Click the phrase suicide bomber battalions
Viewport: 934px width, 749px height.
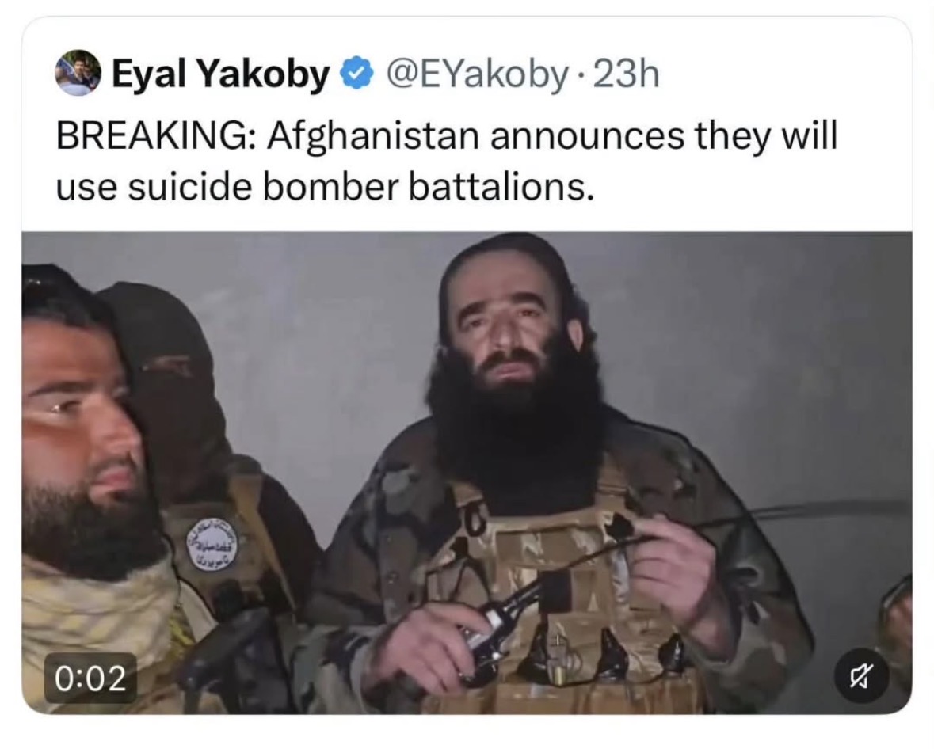pyautogui.click(x=361, y=187)
